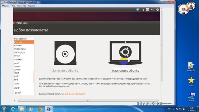Select Русский in the language list
The height and width of the screenshot is (112, 199).
point(24,42)
